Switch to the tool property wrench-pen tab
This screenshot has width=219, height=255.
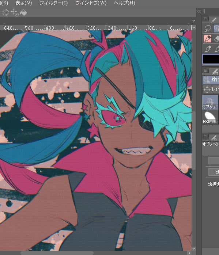pos(214,138)
